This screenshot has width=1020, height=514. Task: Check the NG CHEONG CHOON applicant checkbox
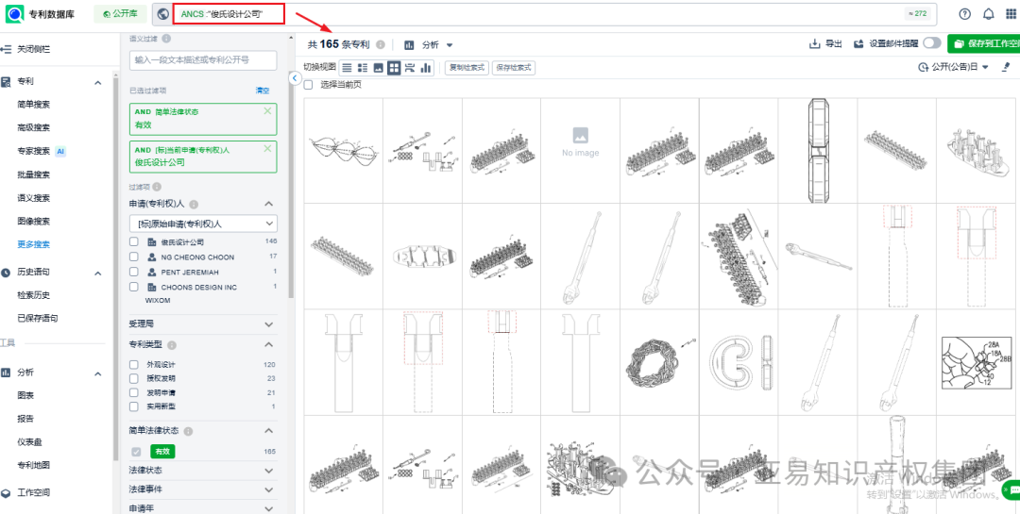click(134, 257)
